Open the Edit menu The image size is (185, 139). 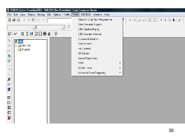point(16,14)
